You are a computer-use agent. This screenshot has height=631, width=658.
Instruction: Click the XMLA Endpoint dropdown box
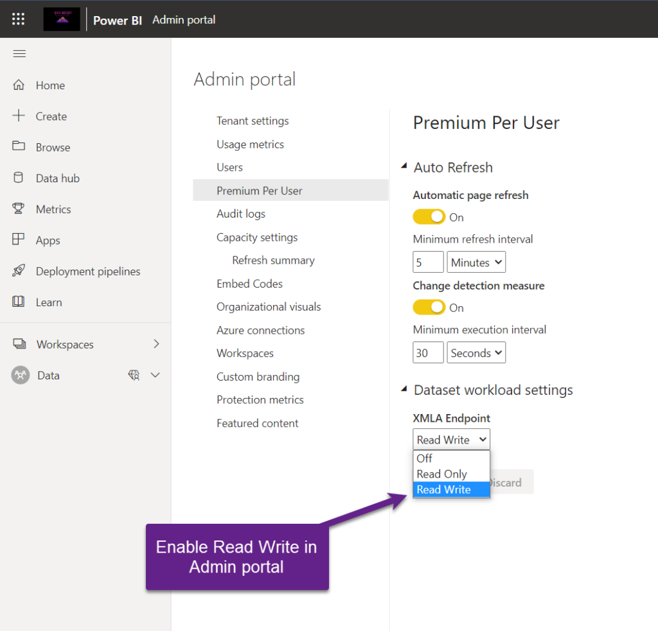(x=451, y=440)
